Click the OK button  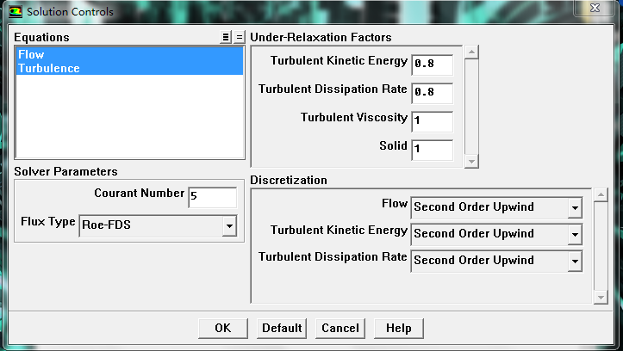pyautogui.click(x=223, y=329)
